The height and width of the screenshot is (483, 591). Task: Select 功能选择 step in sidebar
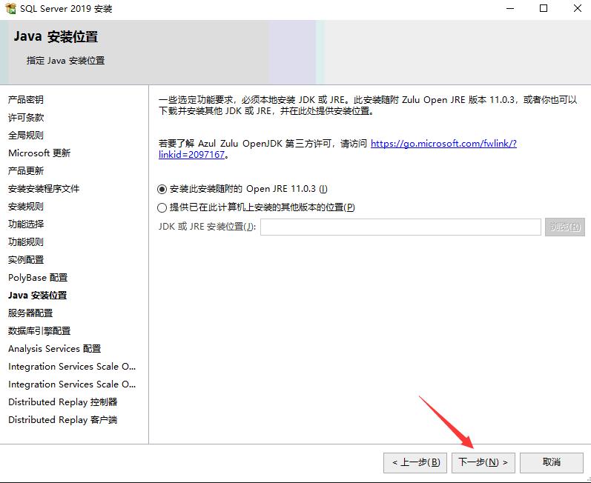26,224
